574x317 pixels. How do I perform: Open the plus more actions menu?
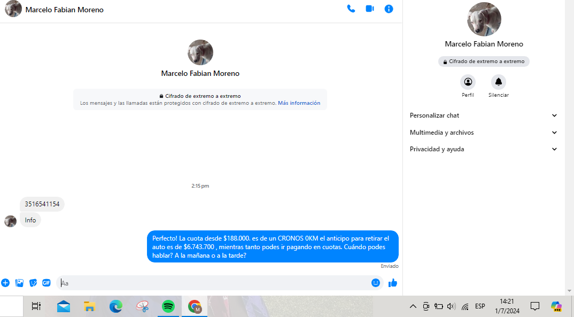(x=5, y=283)
